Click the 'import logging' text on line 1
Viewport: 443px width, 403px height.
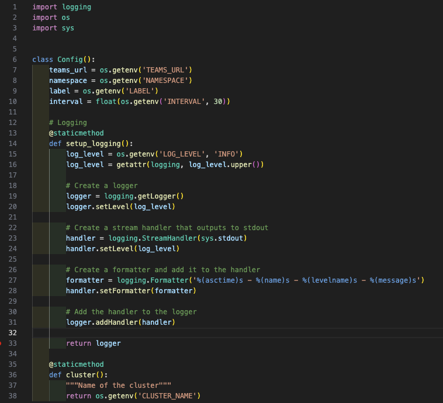tap(61, 7)
